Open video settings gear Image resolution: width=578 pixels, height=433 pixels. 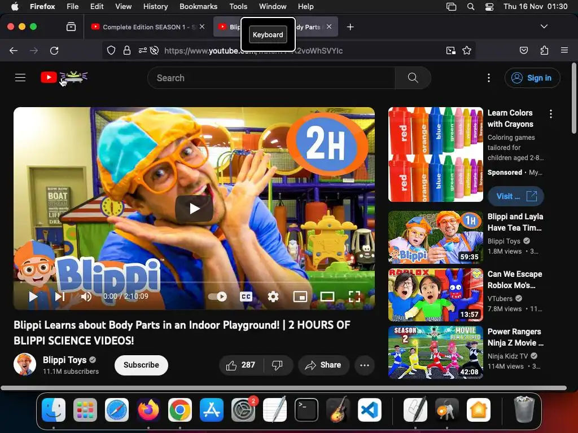pyautogui.click(x=273, y=297)
